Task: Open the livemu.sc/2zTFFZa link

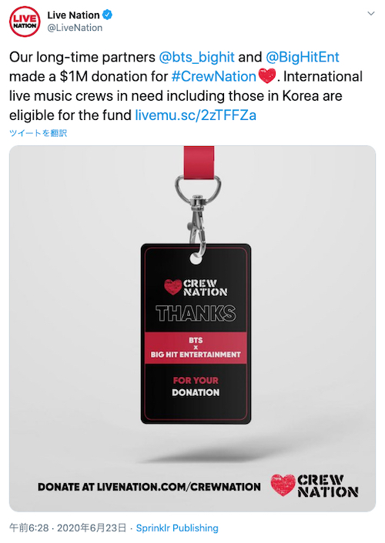Action: click(x=196, y=115)
